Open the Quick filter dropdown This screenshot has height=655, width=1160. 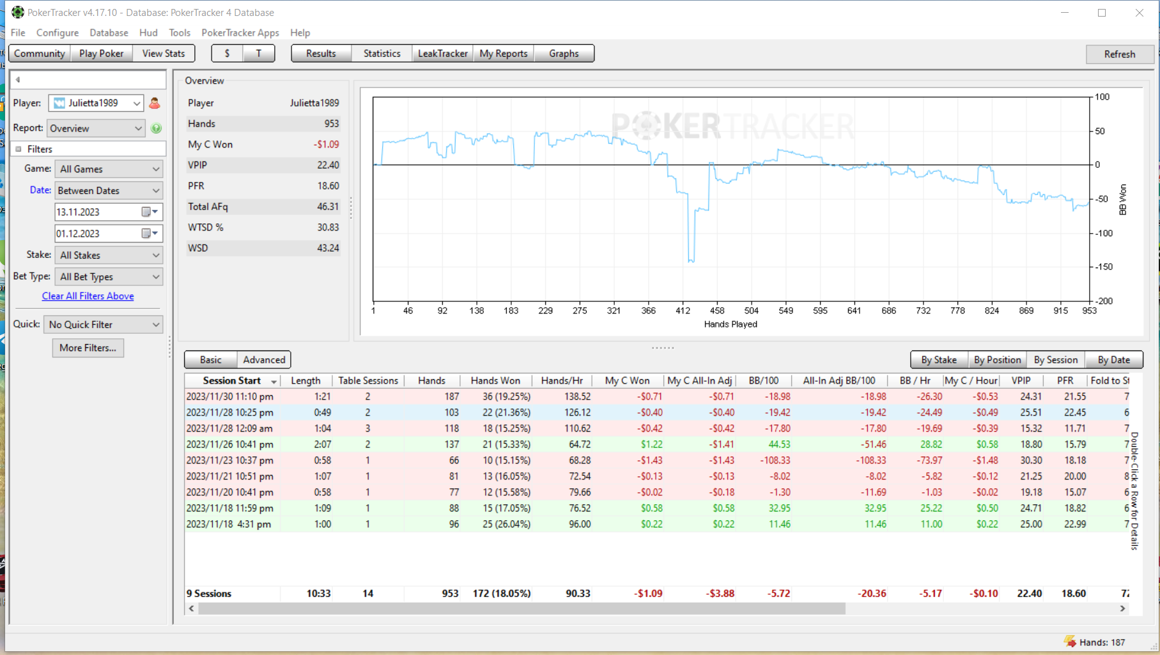[104, 324]
